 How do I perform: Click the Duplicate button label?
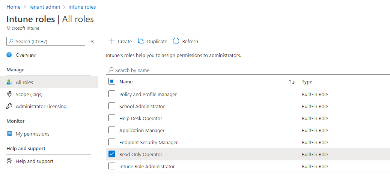tap(157, 42)
